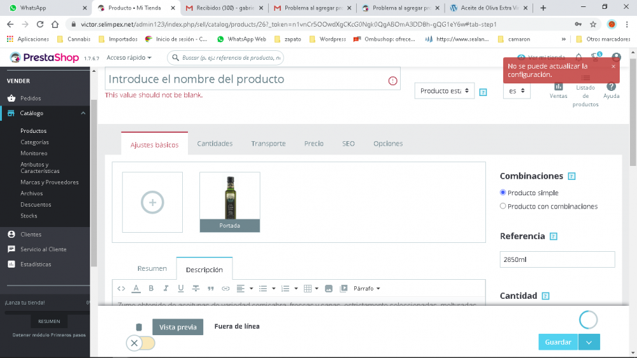Open product type dropdown
This screenshot has width=637, height=358.
coord(445,91)
